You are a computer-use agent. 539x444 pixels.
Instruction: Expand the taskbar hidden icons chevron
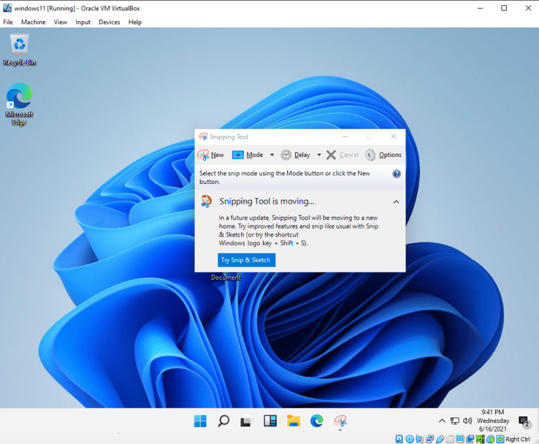tap(442, 421)
